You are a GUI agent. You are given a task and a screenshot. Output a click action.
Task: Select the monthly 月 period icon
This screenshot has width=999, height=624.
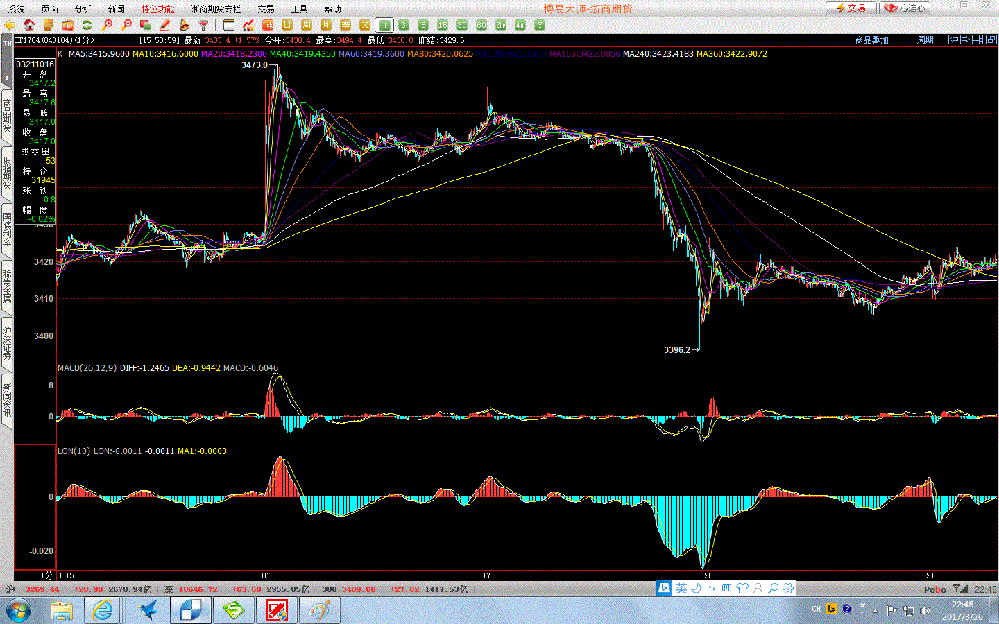326,25
